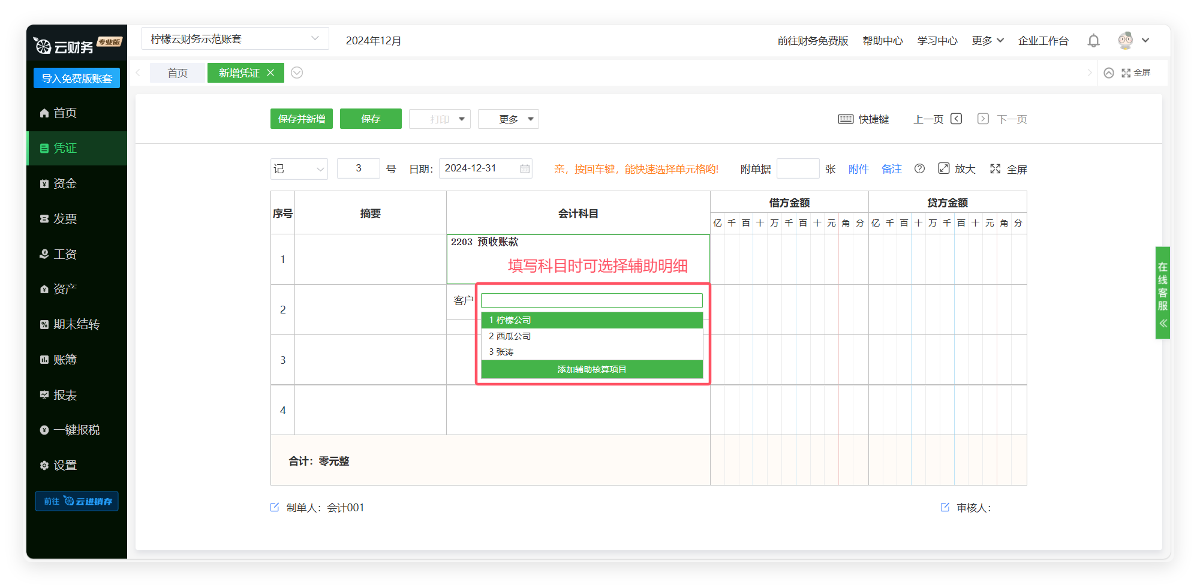1197x585 pixels.
Task: Collapse the 在线客服 side panel
Action: 1163,324
